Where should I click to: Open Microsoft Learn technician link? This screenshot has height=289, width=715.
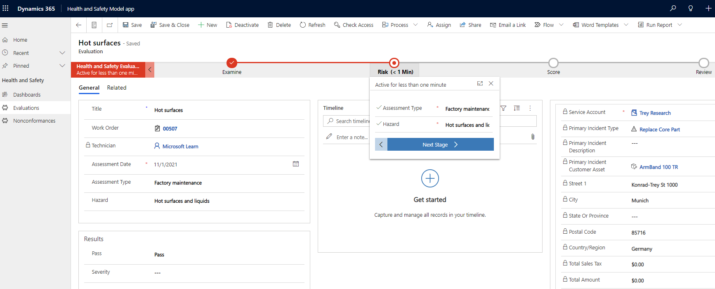coord(180,147)
